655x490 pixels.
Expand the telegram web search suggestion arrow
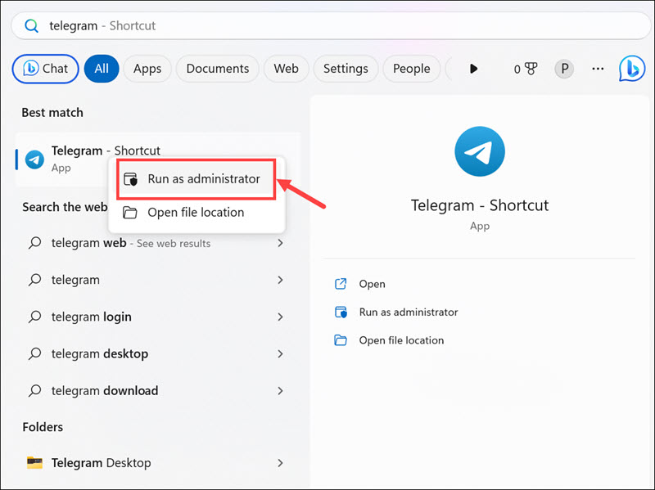[x=280, y=243]
